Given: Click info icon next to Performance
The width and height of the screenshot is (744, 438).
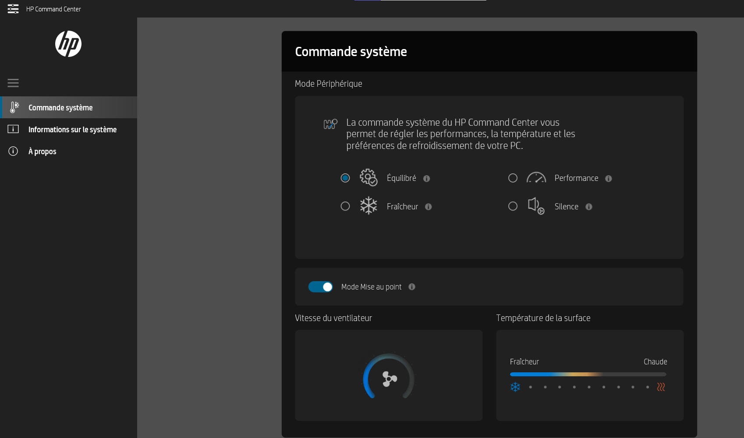Looking at the screenshot, I should (x=609, y=178).
